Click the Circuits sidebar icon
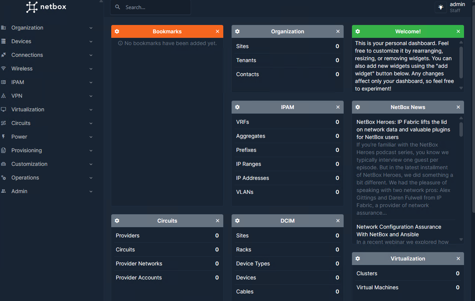The image size is (475, 301). 3,123
